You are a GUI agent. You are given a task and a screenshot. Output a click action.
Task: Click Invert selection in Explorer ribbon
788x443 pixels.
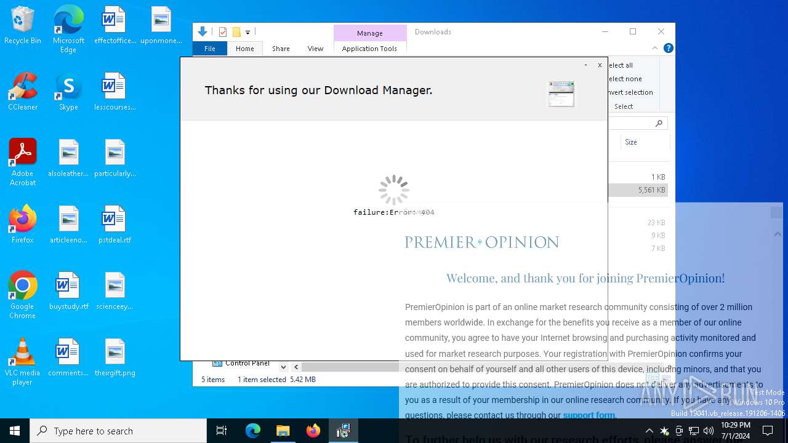click(x=630, y=92)
